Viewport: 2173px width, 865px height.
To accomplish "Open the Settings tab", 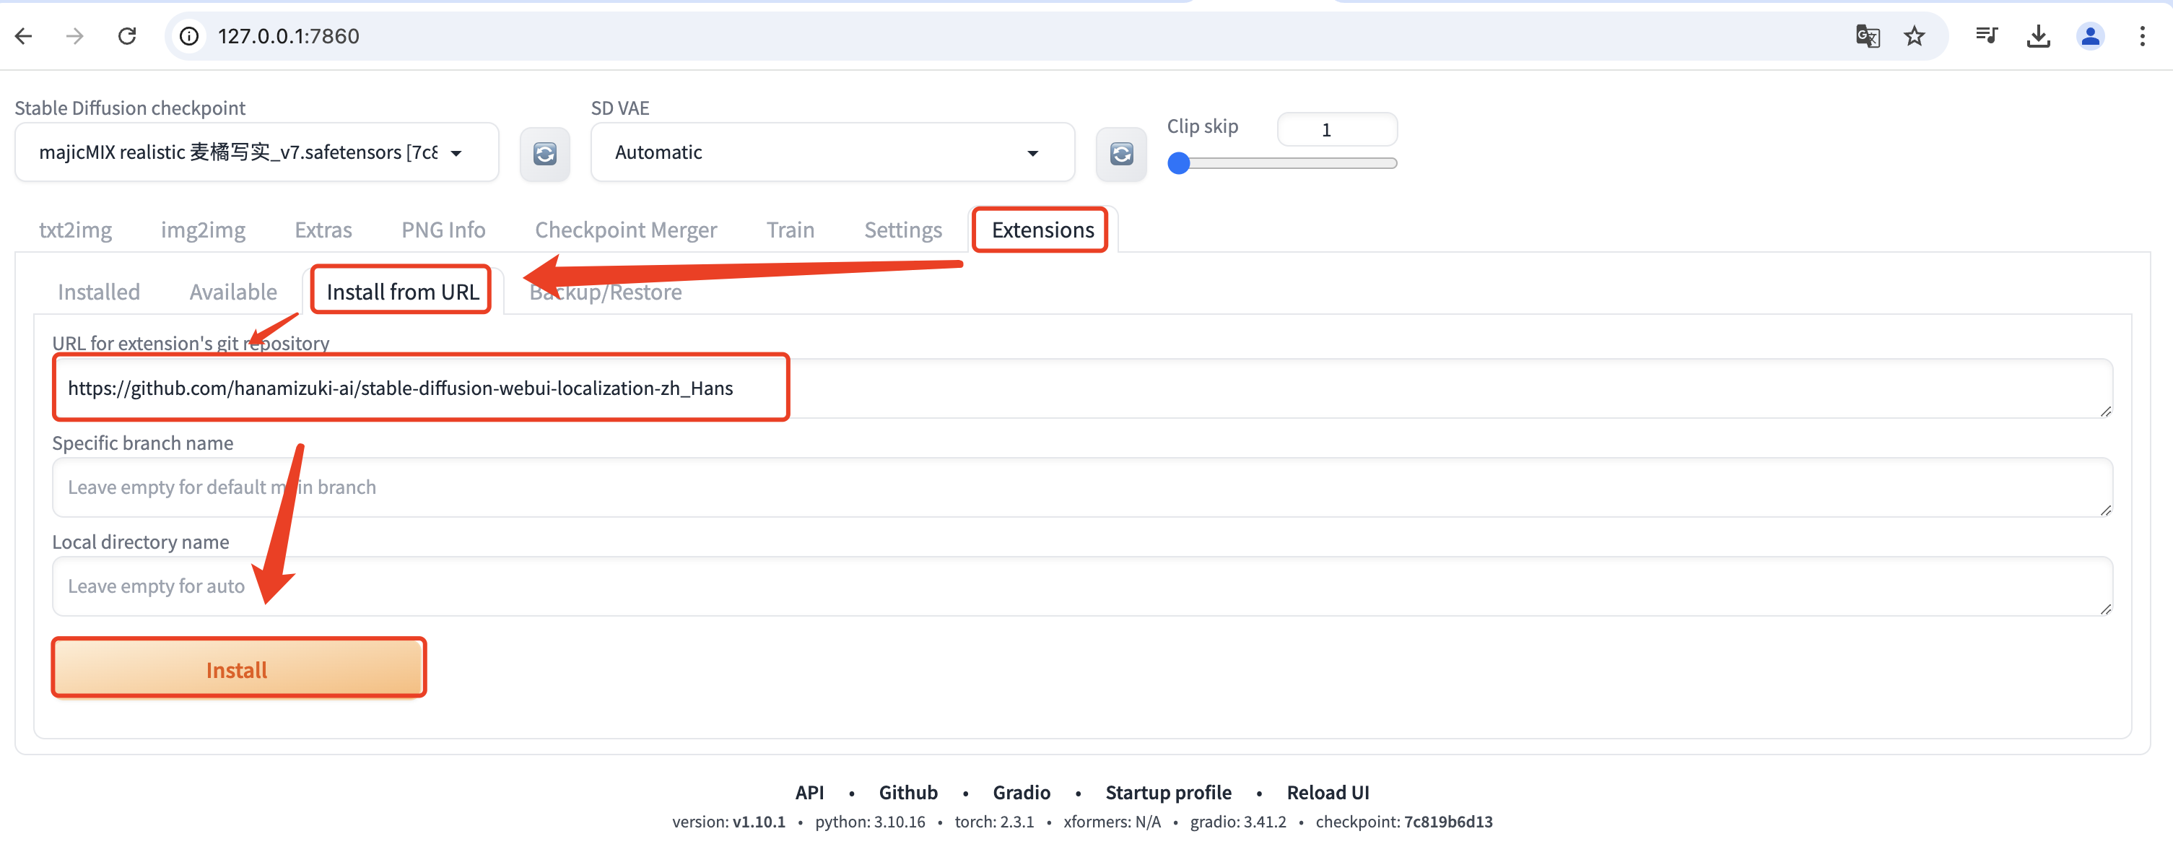I will pyautogui.click(x=902, y=230).
